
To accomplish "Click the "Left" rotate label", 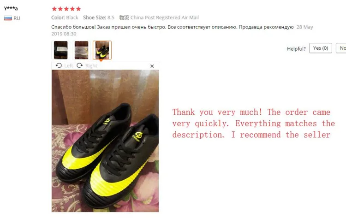I will point(68,66).
